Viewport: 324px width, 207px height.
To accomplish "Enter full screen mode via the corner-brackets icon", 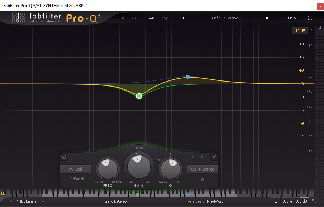I will point(310,18).
